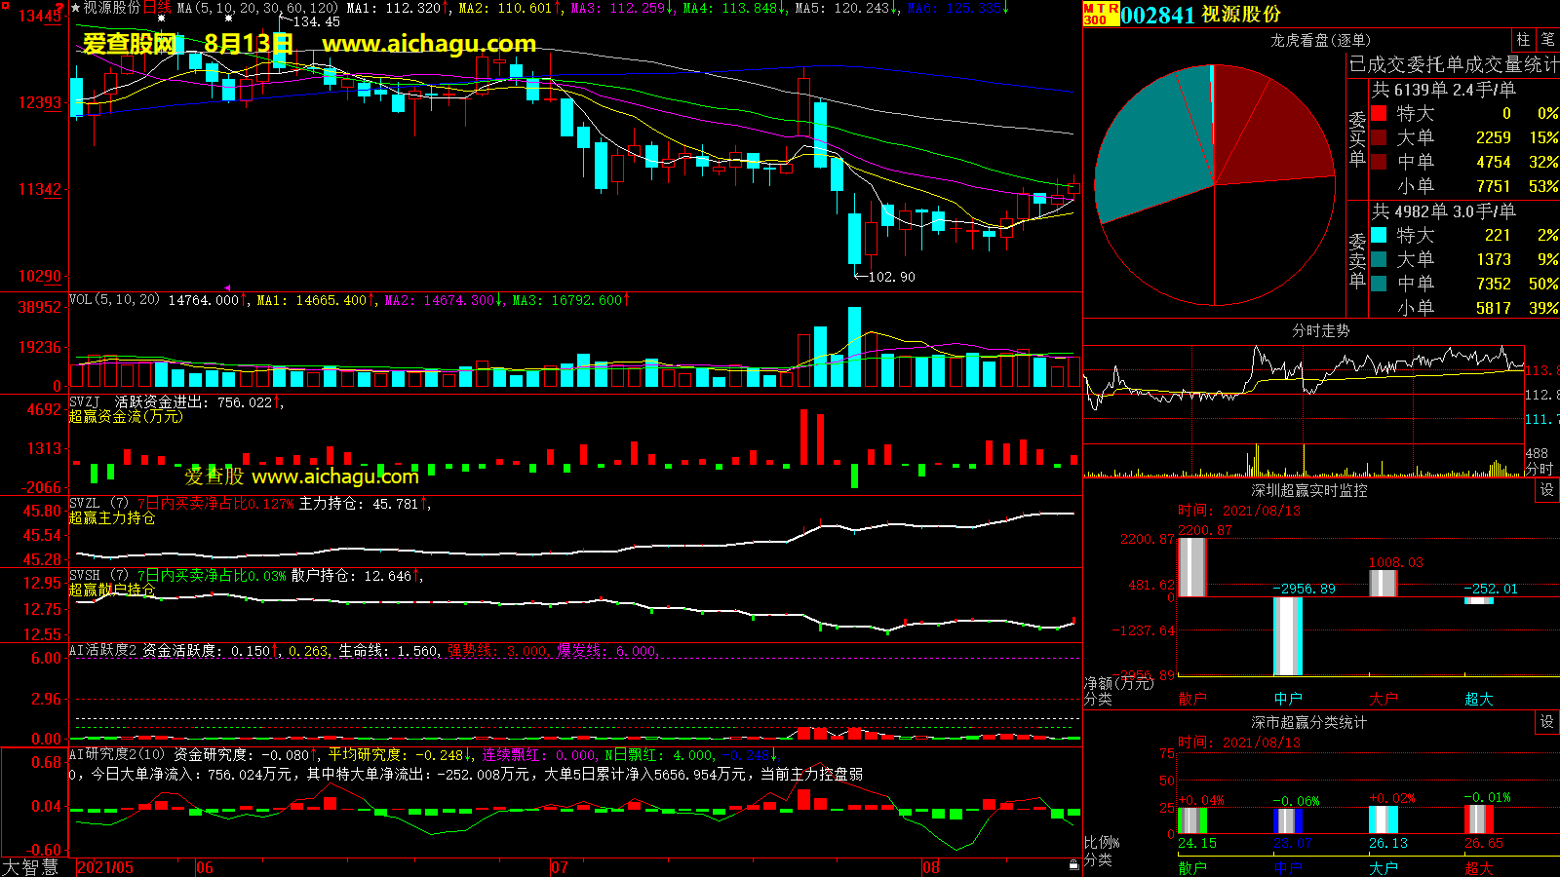Click the 中户 cyan bar in 实时监控 chart
1560x877 pixels.
click(1288, 635)
